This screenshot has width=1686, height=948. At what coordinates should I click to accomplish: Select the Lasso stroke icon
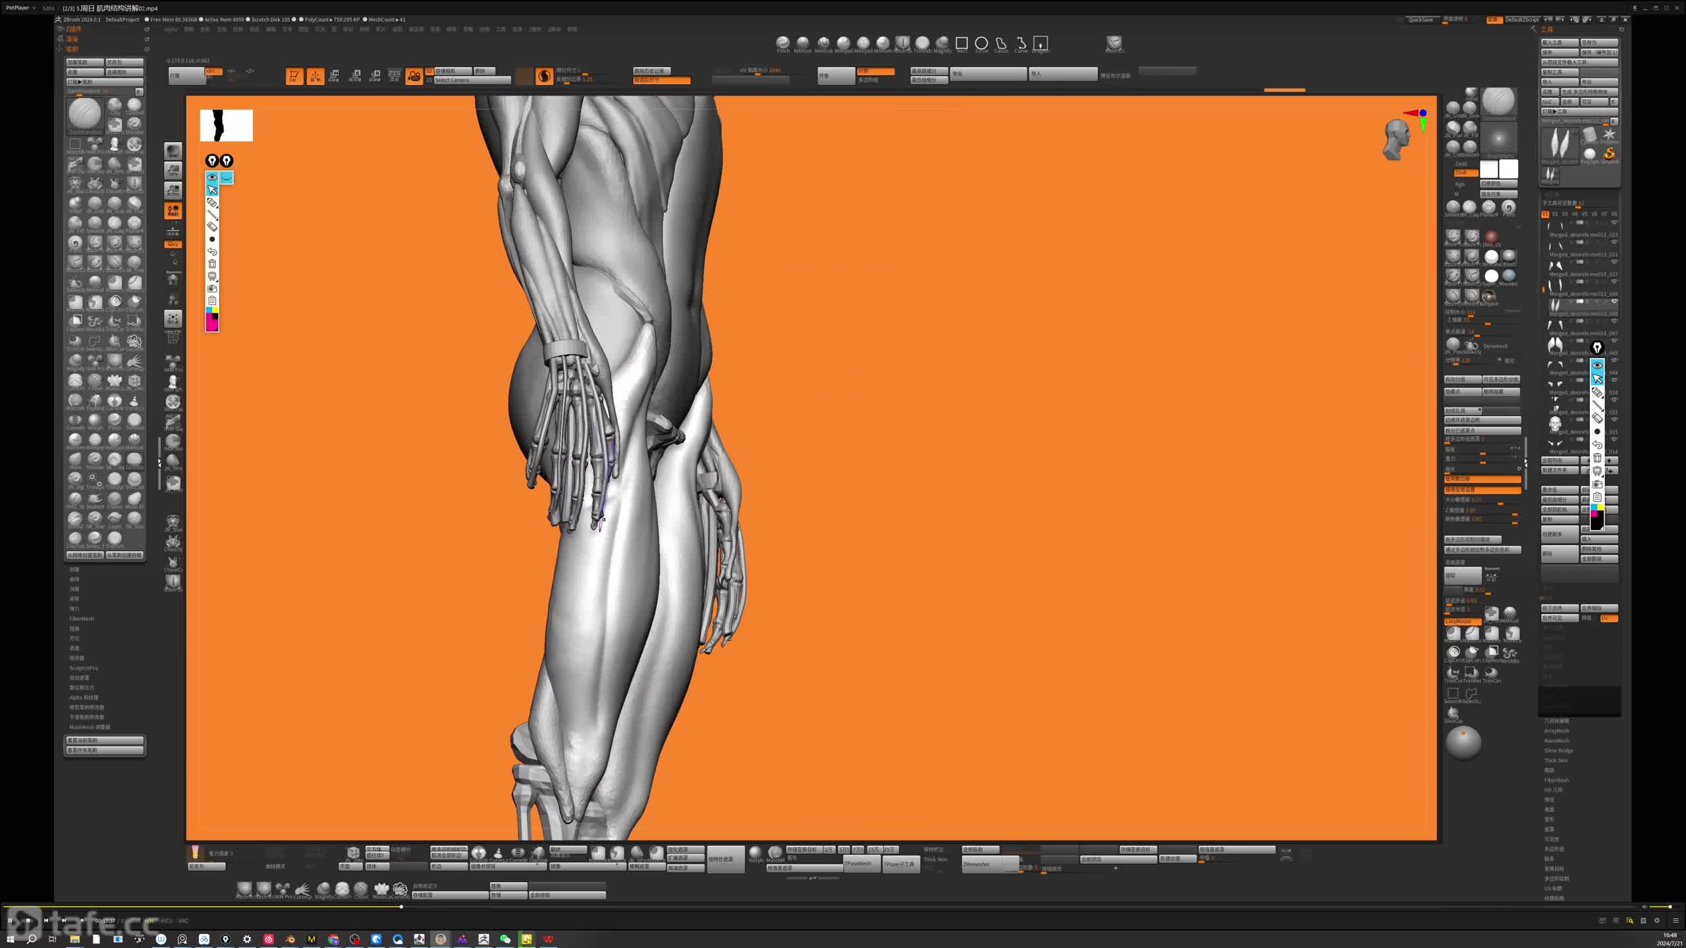[x=1001, y=43]
